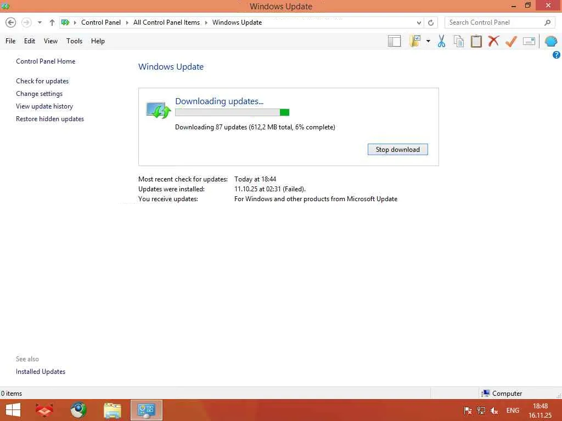The image size is (562, 421).
Task: Open the Edit menu
Action: coord(30,41)
